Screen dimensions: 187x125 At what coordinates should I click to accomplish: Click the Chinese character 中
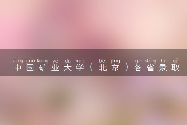[x=18, y=68]
